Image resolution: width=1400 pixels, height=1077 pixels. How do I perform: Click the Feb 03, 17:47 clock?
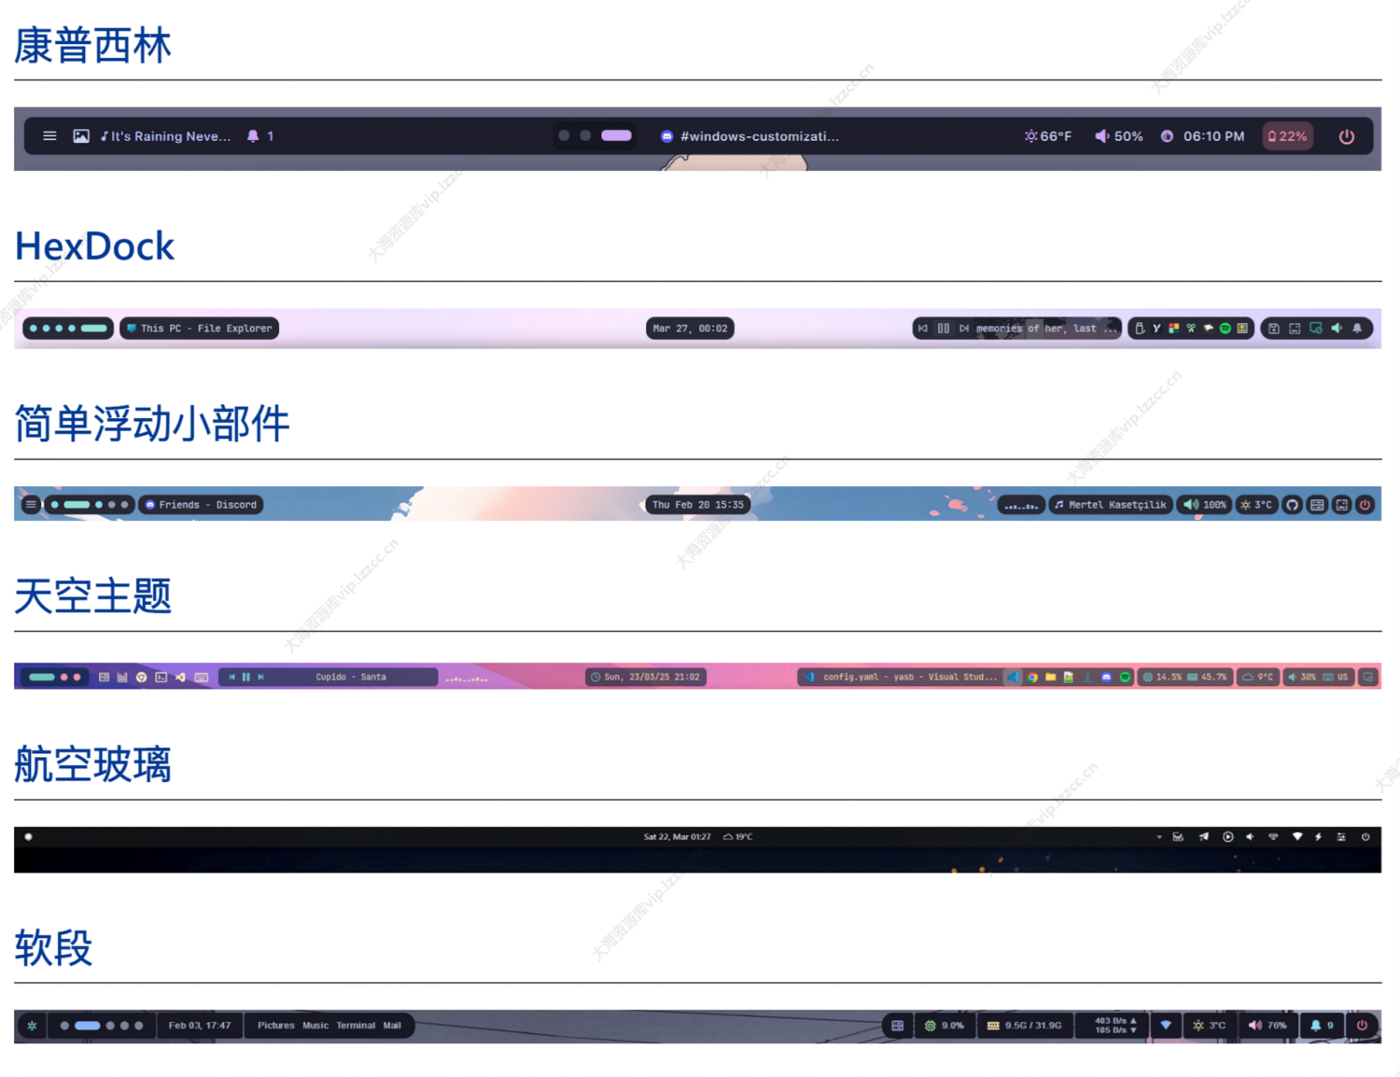[x=199, y=1026]
